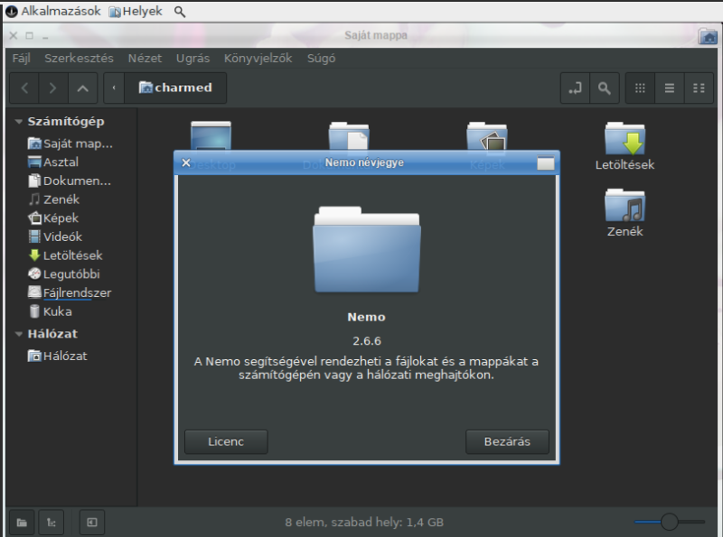The image size is (723, 537).
Task: Open Legutóbbi in the sidebar
Action: [63, 274]
